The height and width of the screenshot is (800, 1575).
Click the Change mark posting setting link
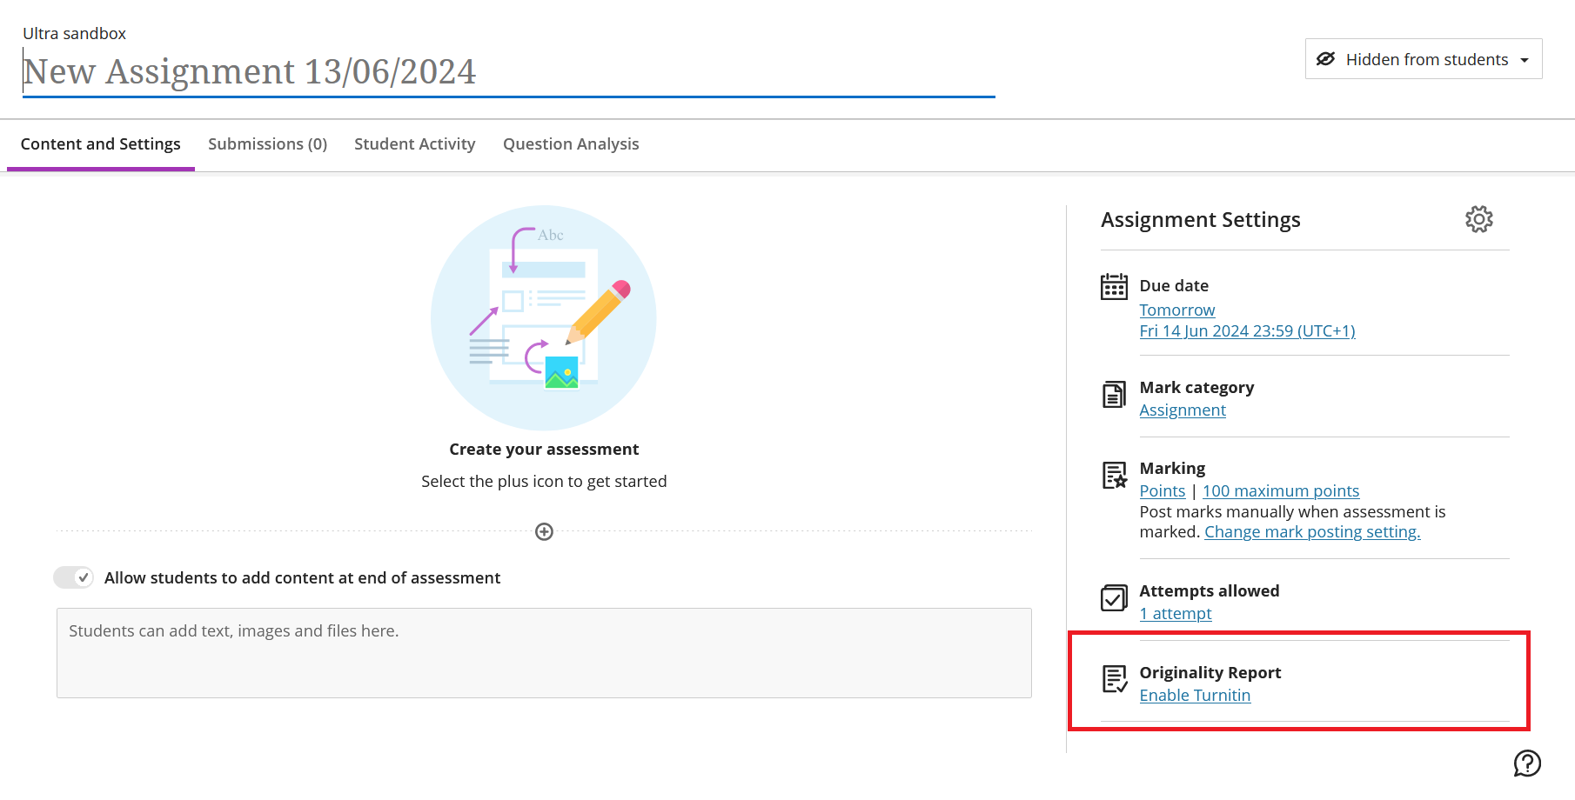(x=1311, y=532)
